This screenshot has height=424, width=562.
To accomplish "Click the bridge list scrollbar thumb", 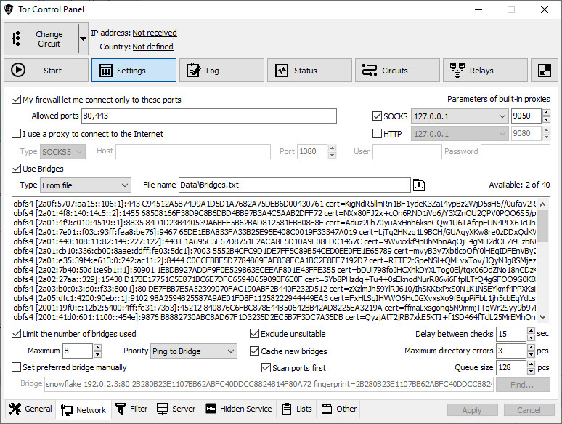I will pyautogui.click(x=542, y=226).
